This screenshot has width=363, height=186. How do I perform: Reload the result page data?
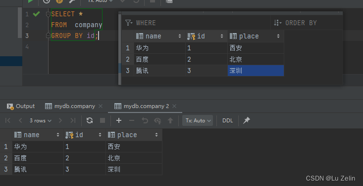(x=90, y=120)
